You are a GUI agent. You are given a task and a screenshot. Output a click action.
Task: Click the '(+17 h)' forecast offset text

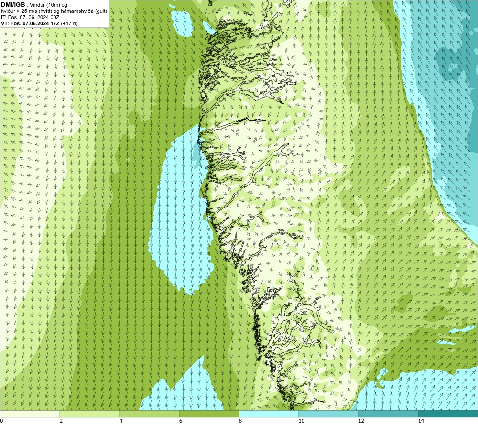coord(69,23)
